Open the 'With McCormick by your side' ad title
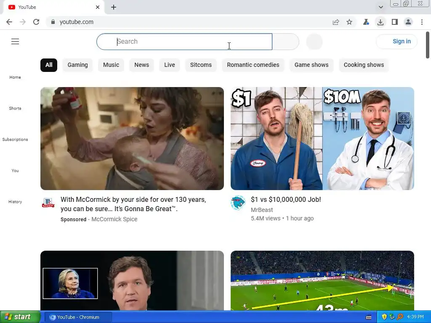Viewport: 431px width, 323px height. (x=133, y=204)
